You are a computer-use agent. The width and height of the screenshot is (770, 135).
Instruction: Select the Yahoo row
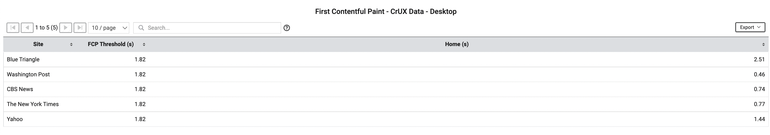tap(386, 119)
